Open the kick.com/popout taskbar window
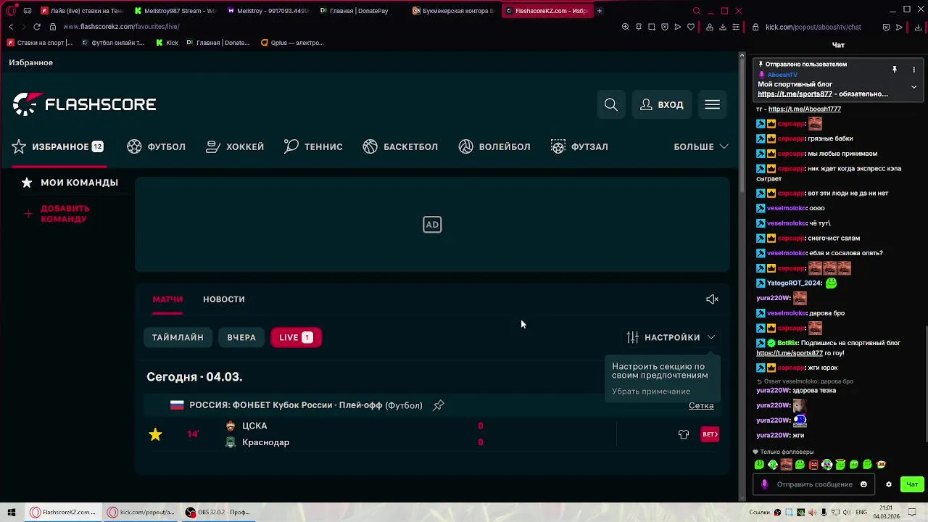 pyautogui.click(x=141, y=513)
